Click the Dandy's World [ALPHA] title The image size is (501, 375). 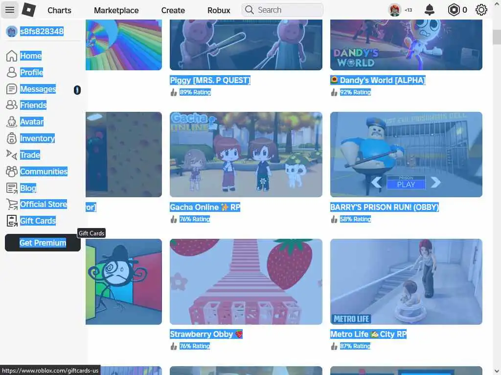coord(378,81)
